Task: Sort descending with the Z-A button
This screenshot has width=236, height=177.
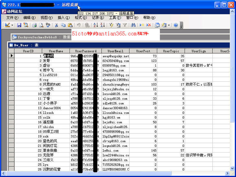Action: coord(103,25)
